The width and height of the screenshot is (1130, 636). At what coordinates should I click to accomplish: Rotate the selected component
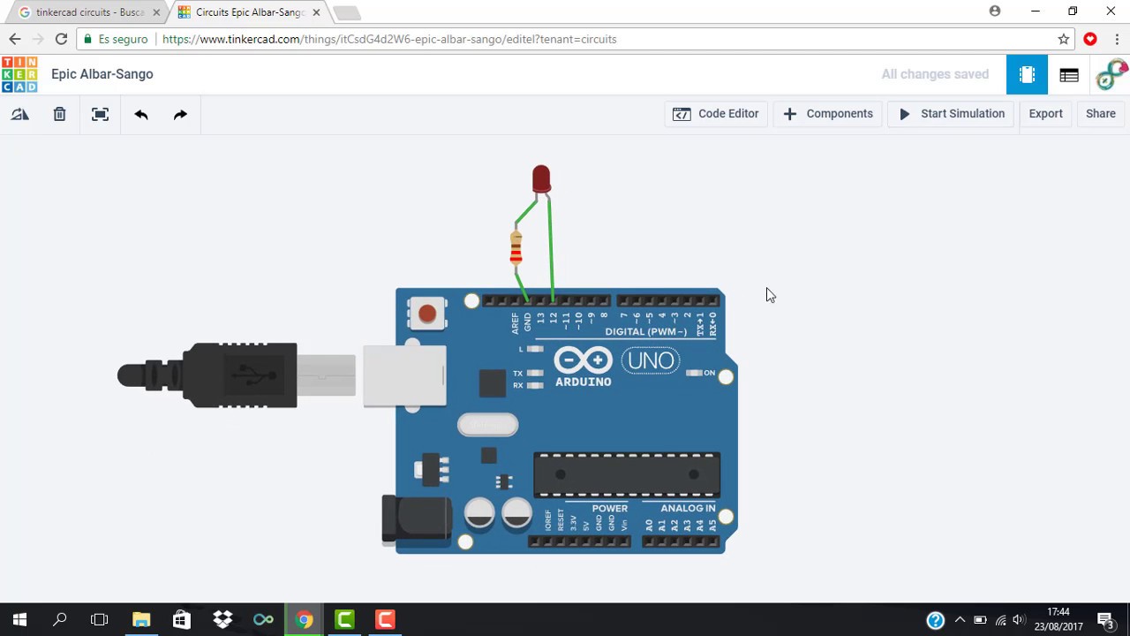click(x=19, y=114)
